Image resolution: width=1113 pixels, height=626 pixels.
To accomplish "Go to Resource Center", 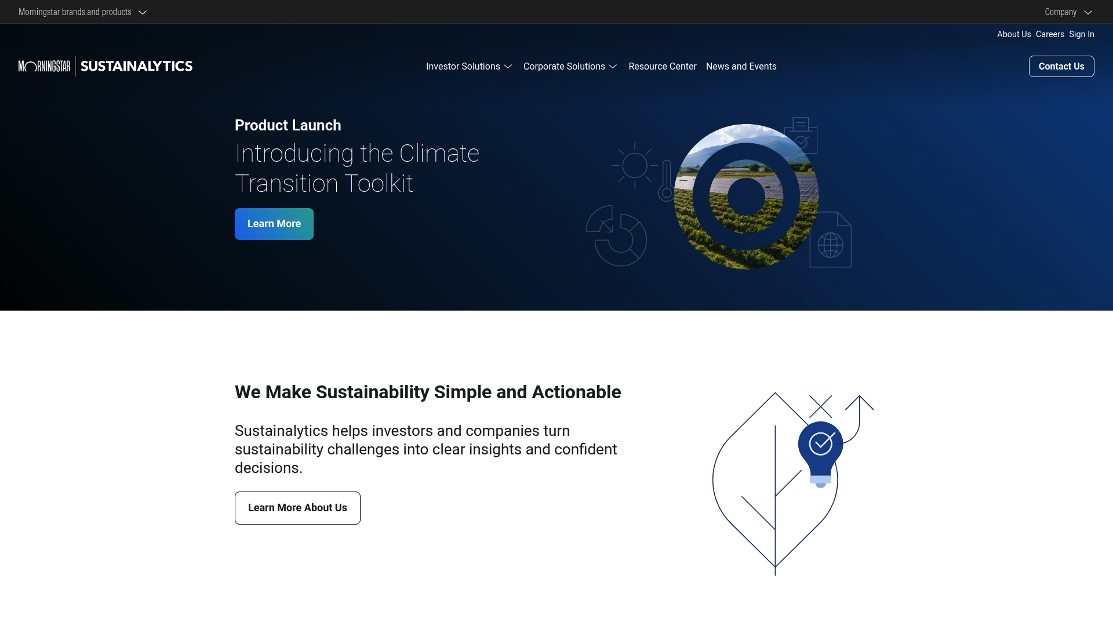I will [x=663, y=66].
